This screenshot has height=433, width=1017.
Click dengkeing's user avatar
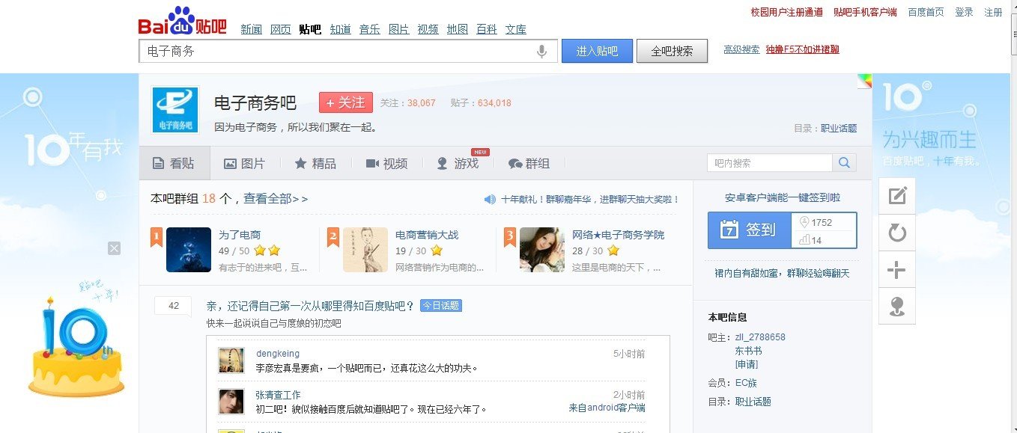pyautogui.click(x=231, y=360)
